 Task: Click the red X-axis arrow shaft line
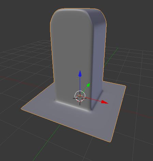click(x=93, y=99)
